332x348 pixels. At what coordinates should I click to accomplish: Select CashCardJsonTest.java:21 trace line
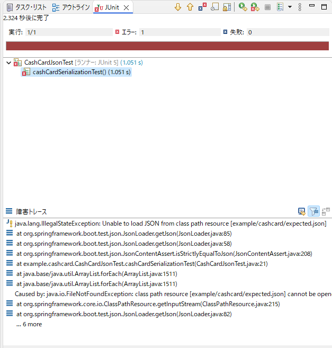pyautogui.click(x=142, y=264)
